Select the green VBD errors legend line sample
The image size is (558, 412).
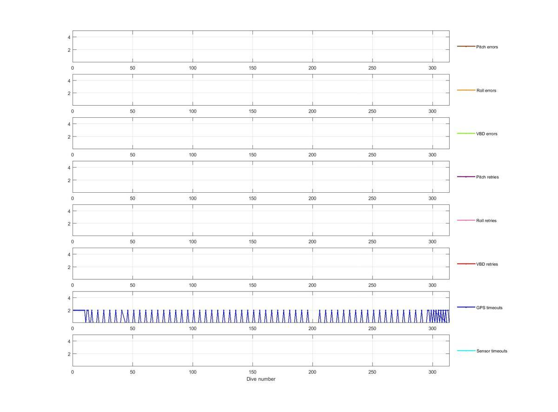click(x=466, y=133)
